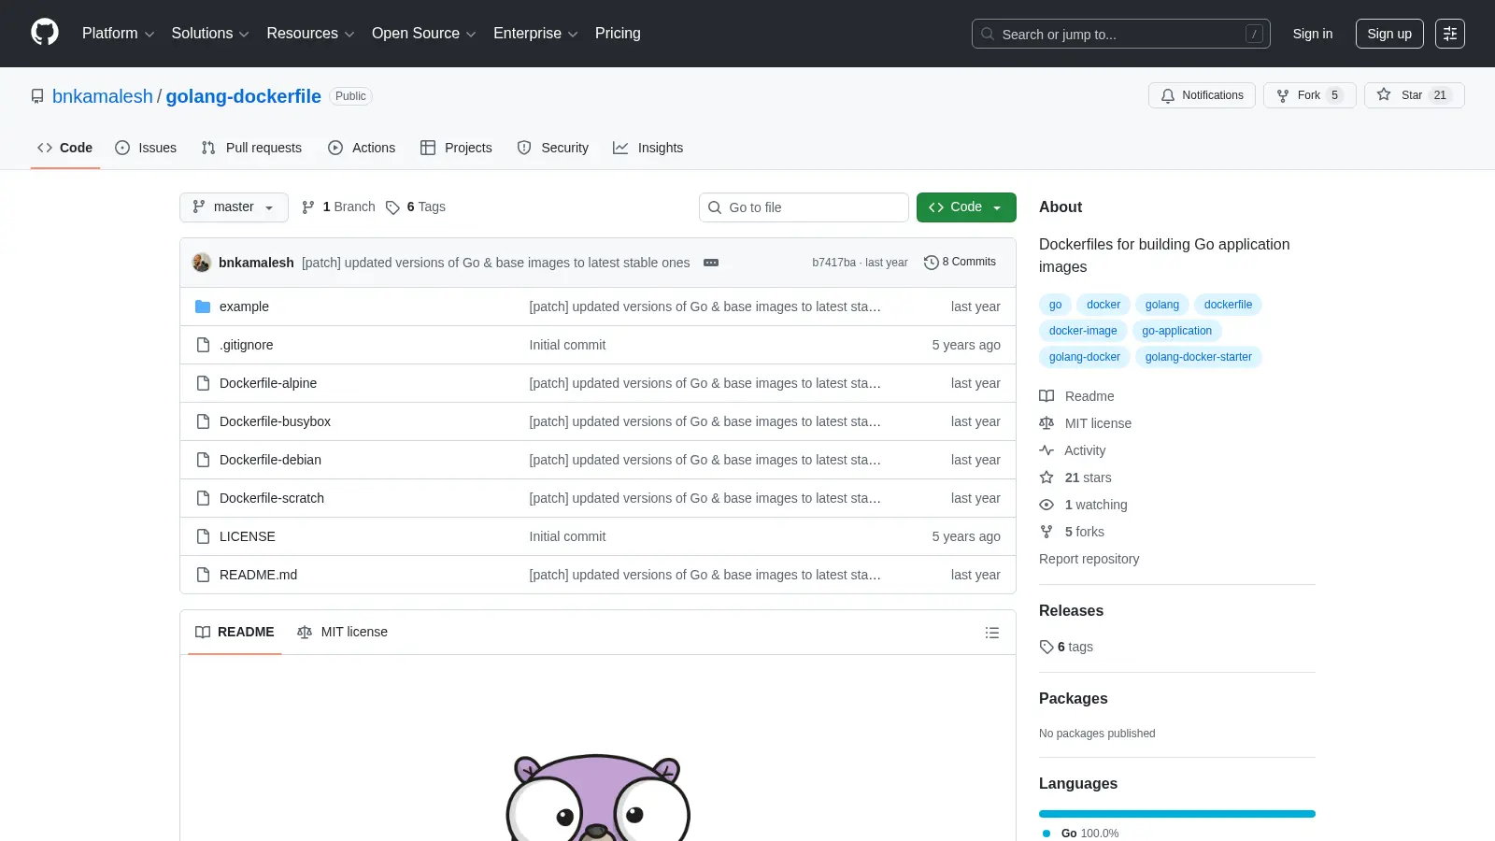Click the Sign in link
Screen dimensions: 1495x841
1313,34
